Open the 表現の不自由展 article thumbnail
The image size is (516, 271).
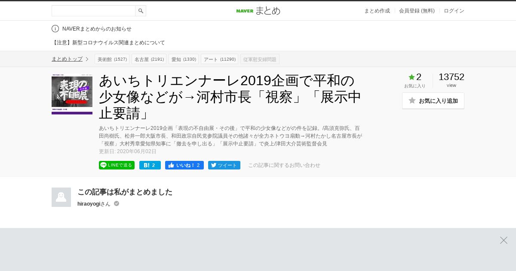coord(72,94)
